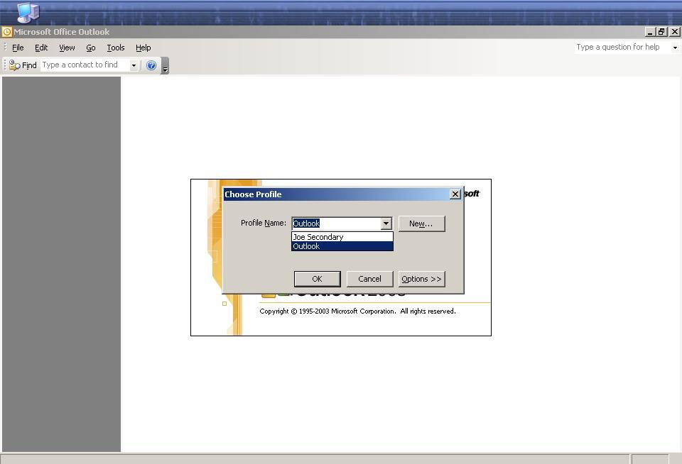Click Cancel in Choose Profile dialog
This screenshot has height=464, width=682.
pyautogui.click(x=369, y=279)
